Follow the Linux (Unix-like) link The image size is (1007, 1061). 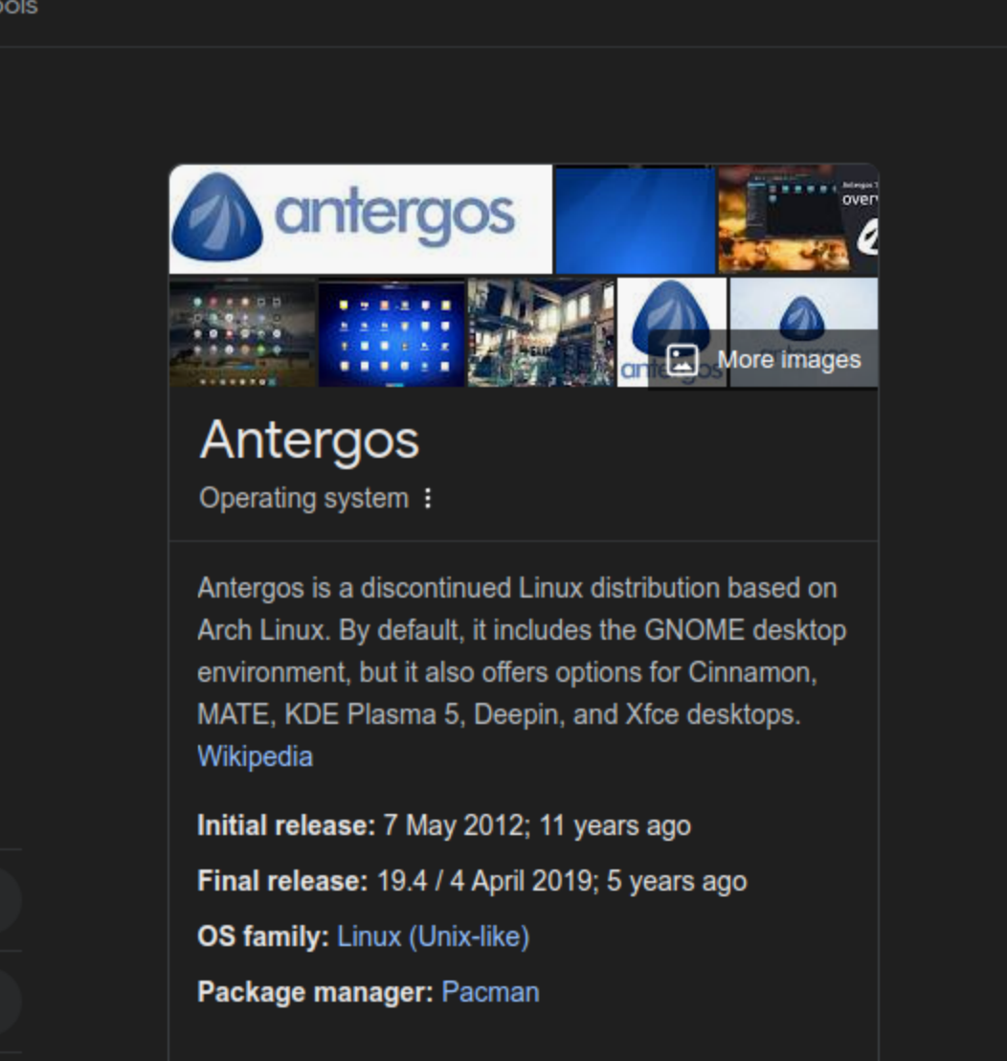[433, 937]
